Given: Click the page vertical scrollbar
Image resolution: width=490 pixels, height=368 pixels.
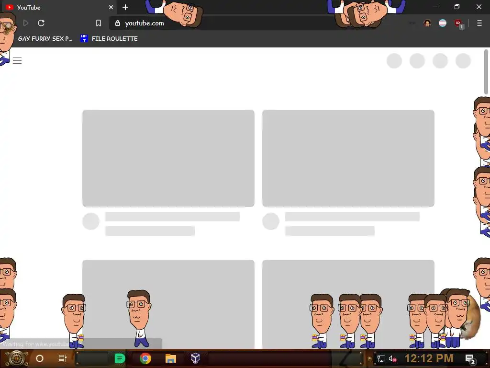Looking at the screenshot, I should 486,72.
